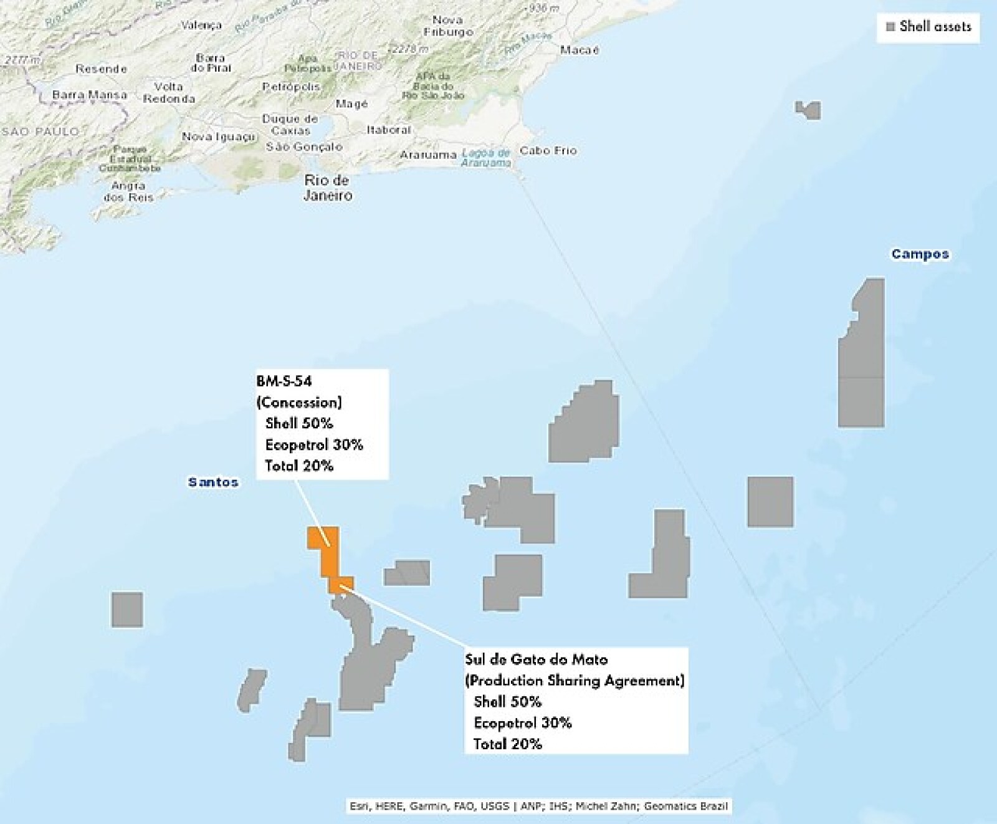Screen dimensions: 997x824
Task: Select the square gray asset near the basin boundary line
Action: click(771, 502)
